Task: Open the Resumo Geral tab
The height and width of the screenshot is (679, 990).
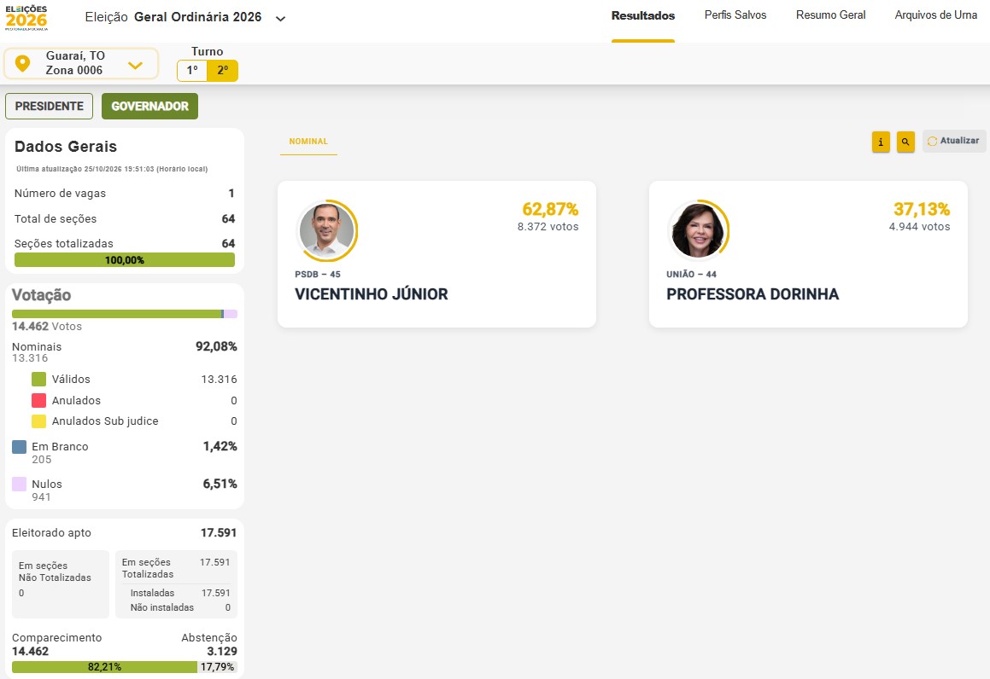Action: [x=830, y=15]
